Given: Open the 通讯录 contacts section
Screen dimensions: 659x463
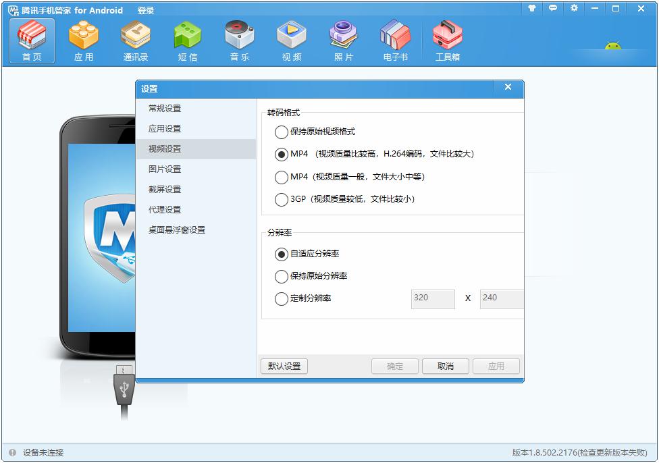Looking at the screenshot, I should [x=136, y=41].
